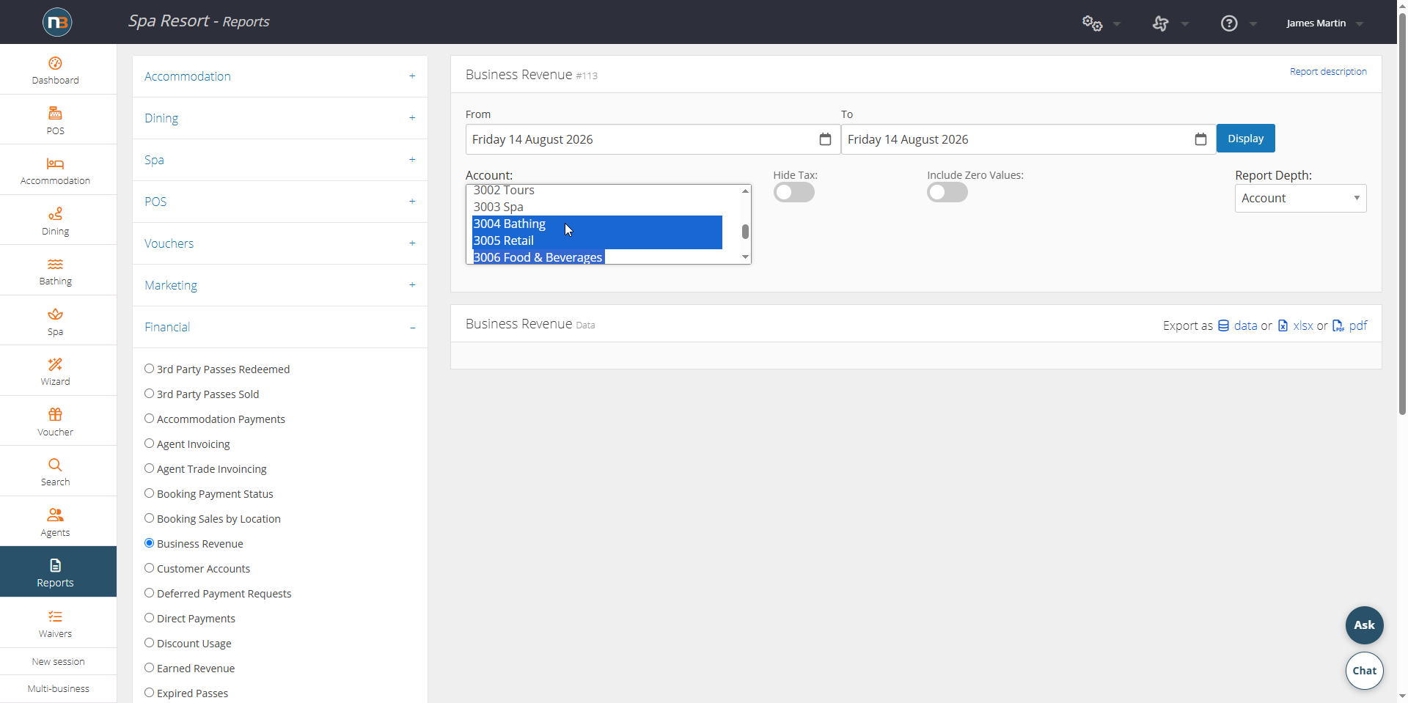1408x703 pixels.
Task: Select the Accommodation Payments report
Action: coord(149,419)
